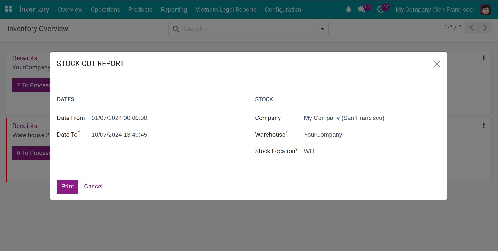This screenshot has width=498, height=251.
Task: Open the Vietnam Legal Reports menu
Action: pyautogui.click(x=226, y=9)
